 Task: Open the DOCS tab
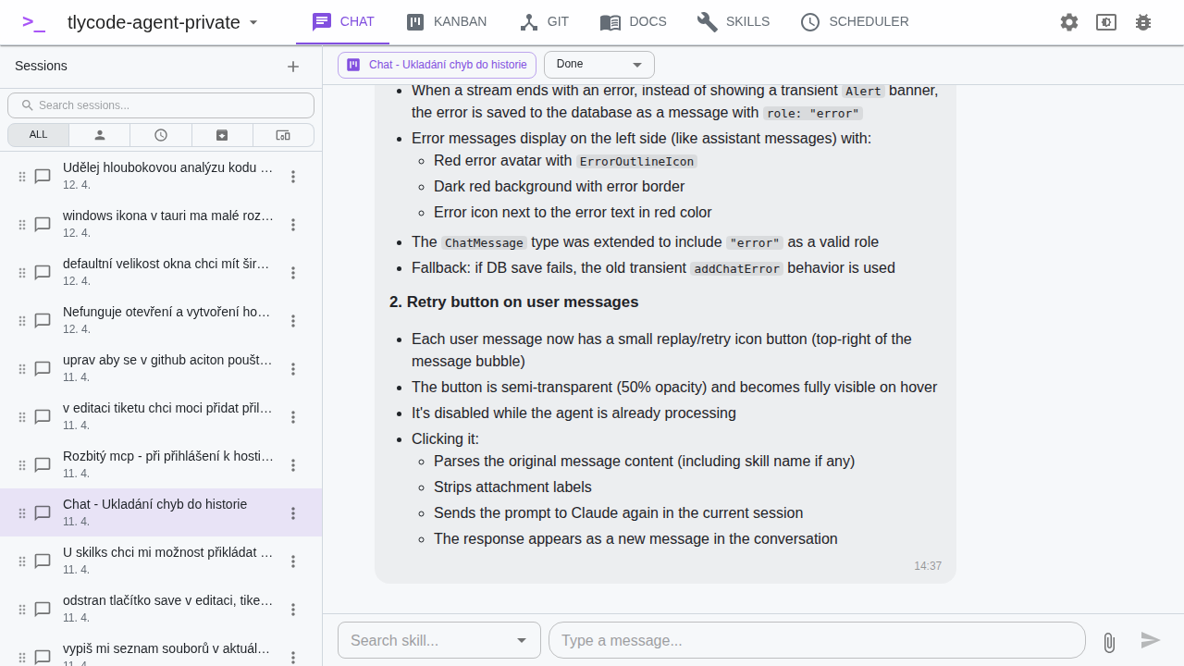point(633,22)
